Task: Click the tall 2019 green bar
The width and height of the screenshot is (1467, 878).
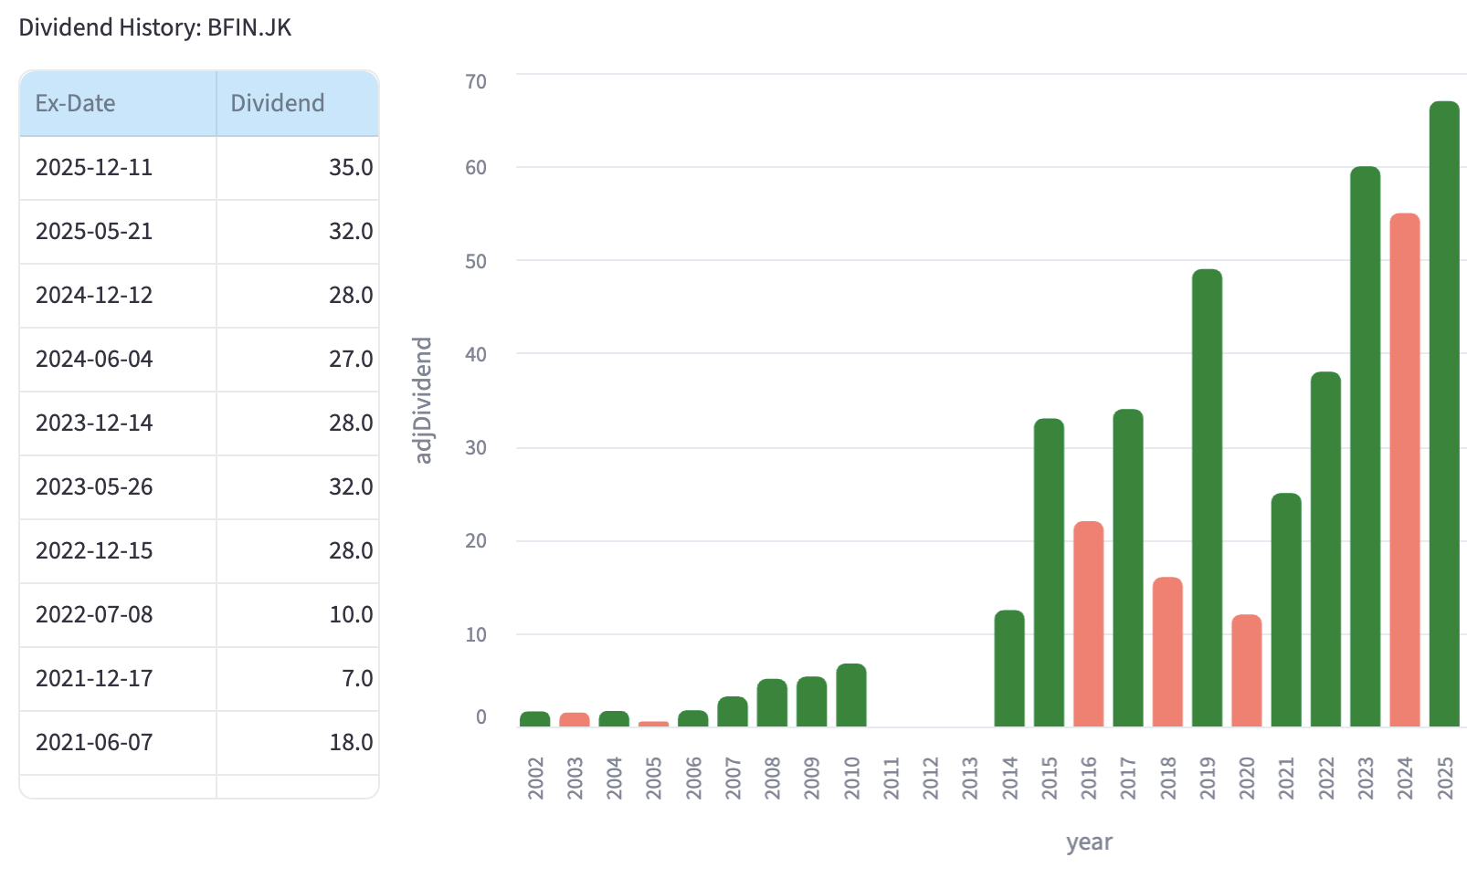Action: pos(1207,497)
